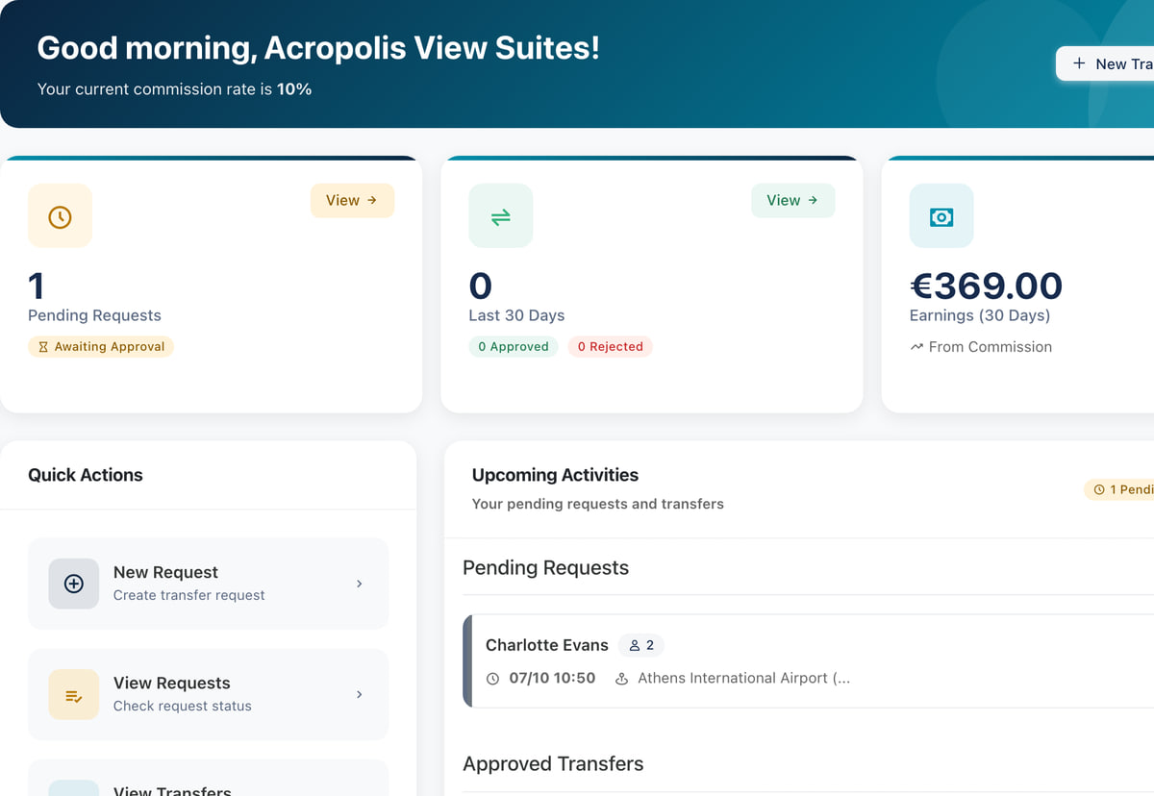
Task: Click the Athens International Airport location text
Action: [x=744, y=678]
